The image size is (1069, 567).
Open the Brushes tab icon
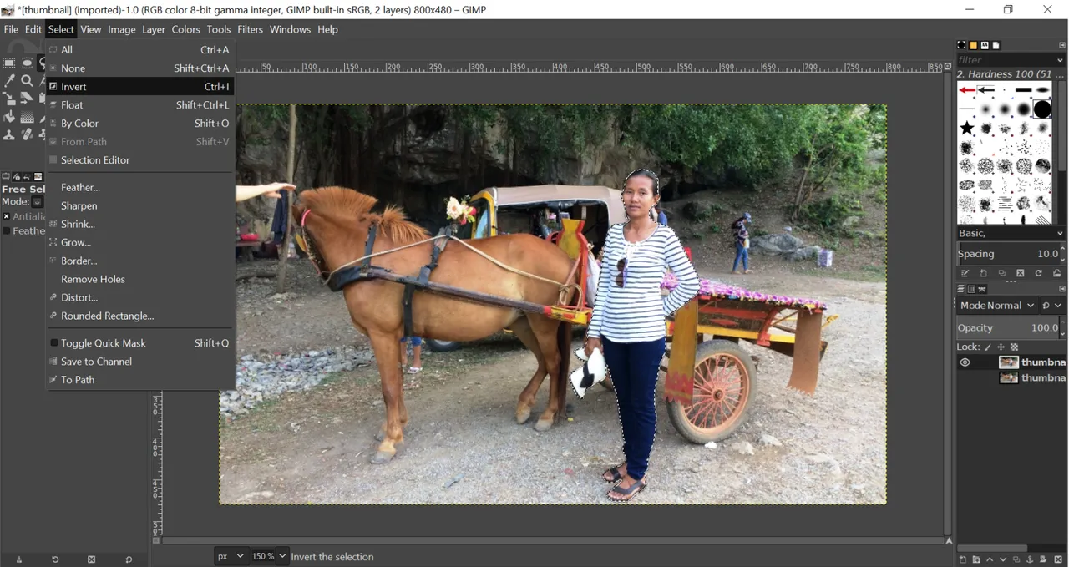click(962, 45)
